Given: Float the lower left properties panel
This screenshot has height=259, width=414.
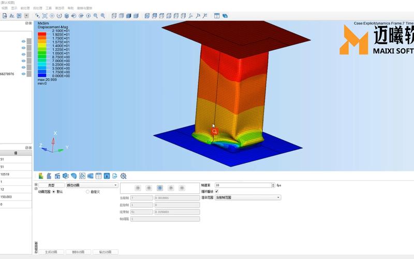Looking at the screenshot, I should (27, 148).
